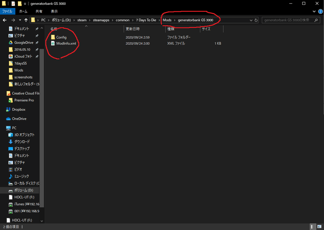Open iTunes network drive in sidebar

coord(26,204)
